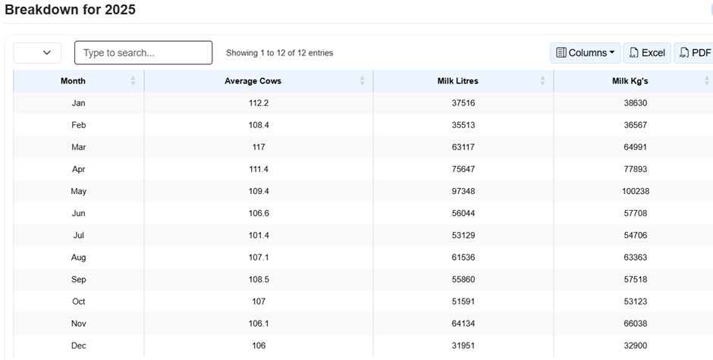
Task: Export the table as PDF
Action: point(694,53)
